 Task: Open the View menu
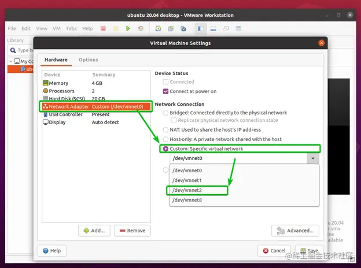click(42, 28)
